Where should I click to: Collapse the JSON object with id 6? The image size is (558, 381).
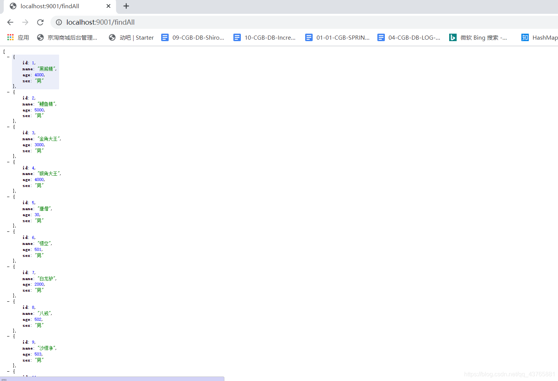click(x=8, y=231)
